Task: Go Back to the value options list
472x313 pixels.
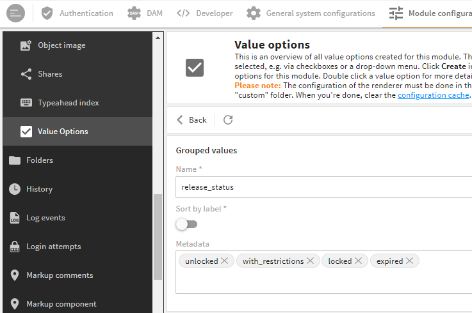Action: pos(191,120)
